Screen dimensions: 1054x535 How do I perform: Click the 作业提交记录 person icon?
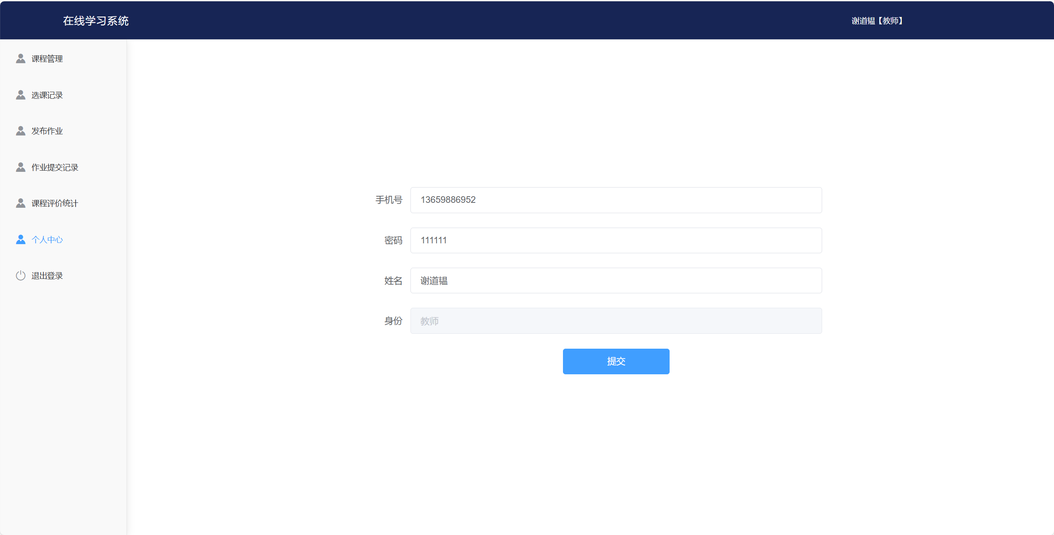pyautogui.click(x=21, y=167)
